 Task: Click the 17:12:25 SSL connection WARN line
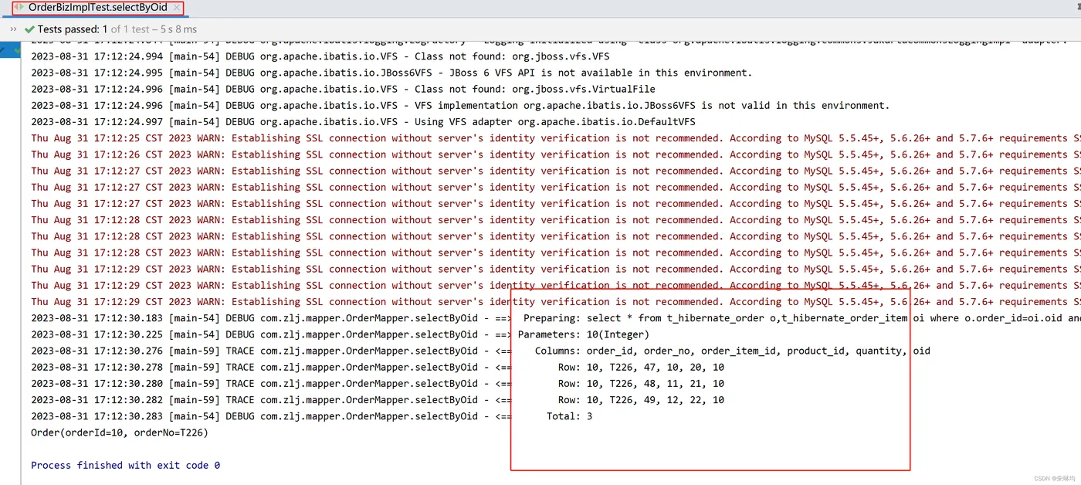[556, 138]
